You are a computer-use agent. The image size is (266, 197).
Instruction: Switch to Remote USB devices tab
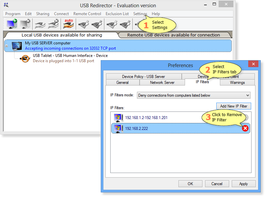coord(173,35)
